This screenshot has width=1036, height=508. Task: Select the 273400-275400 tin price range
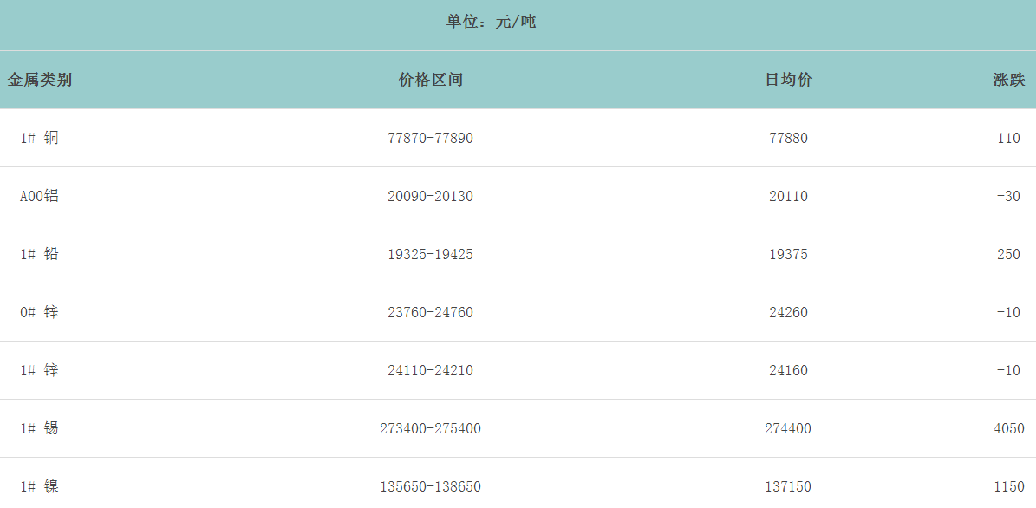tap(430, 428)
